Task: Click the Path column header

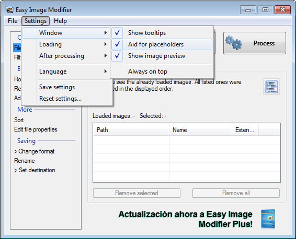Action: coord(131,130)
